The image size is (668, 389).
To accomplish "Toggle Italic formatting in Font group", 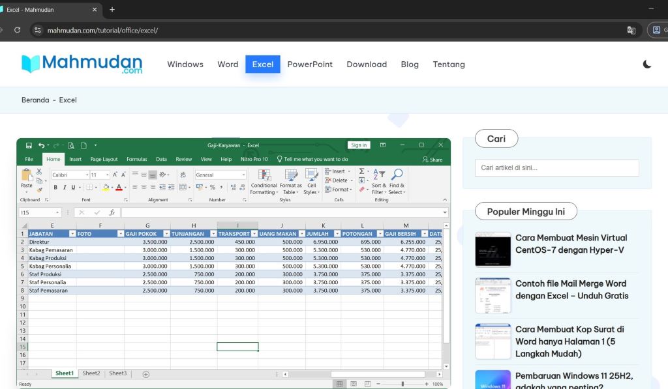I will [65, 188].
